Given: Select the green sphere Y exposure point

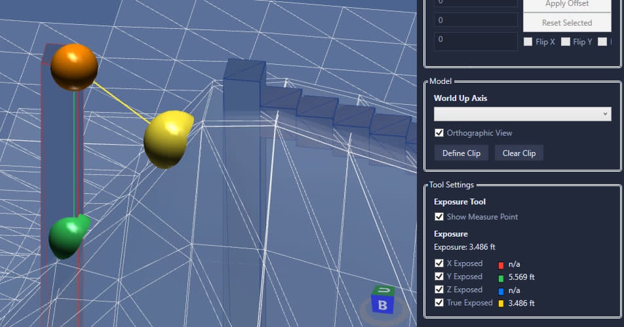Looking at the screenshot, I should (68, 237).
